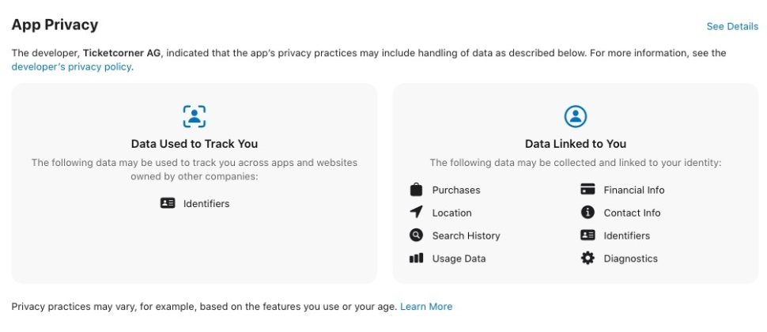Open the See Details link
This screenshot has height=332, width=767.
pos(732,26)
